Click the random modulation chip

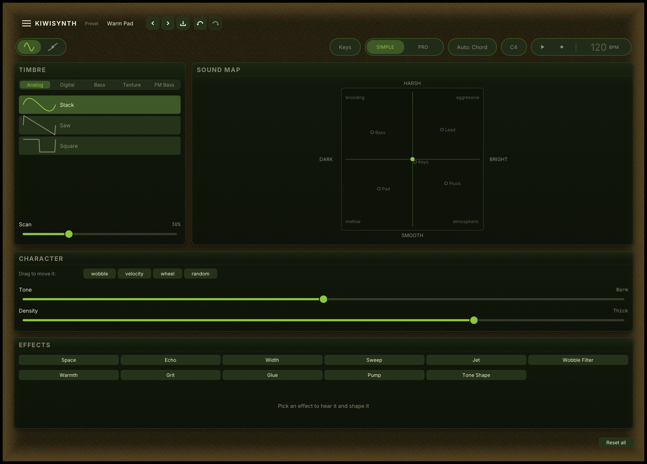[200, 274]
